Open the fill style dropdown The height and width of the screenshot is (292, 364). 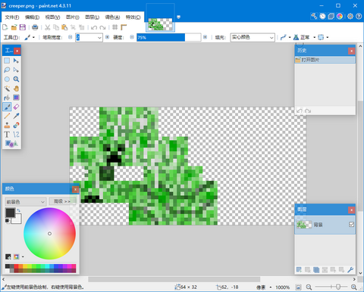coord(253,38)
